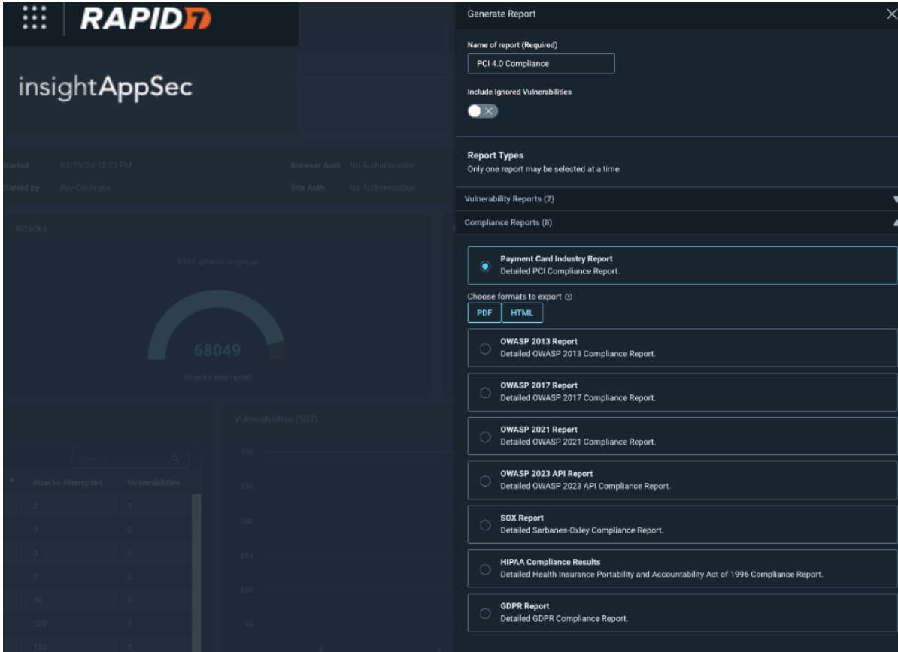This screenshot has width=898, height=652.
Task: Collapse the Compliance Reports (8) section
Action: tap(894, 223)
